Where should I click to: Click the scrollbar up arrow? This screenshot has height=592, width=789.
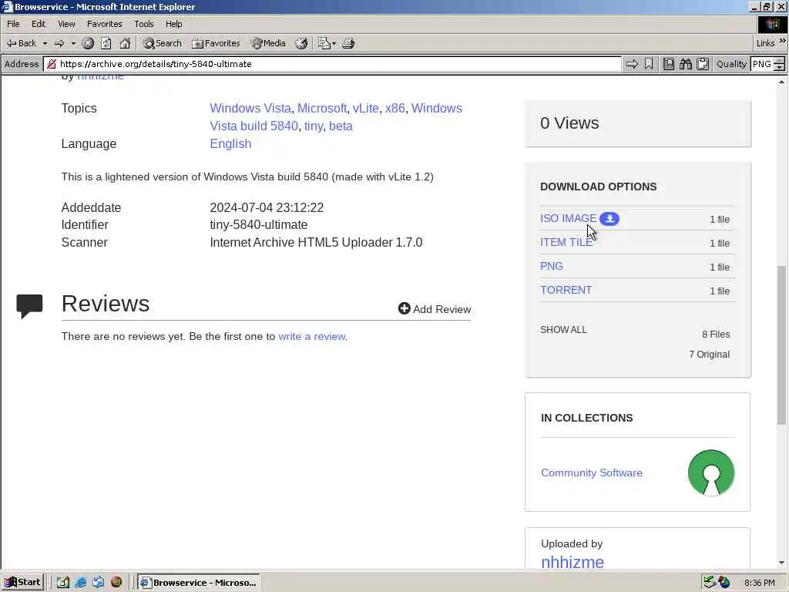click(x=781, y=81)
